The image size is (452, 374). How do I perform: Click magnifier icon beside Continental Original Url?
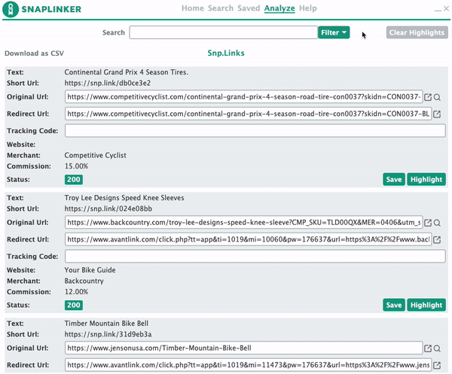pyautogui.click(x=437, y=97)
